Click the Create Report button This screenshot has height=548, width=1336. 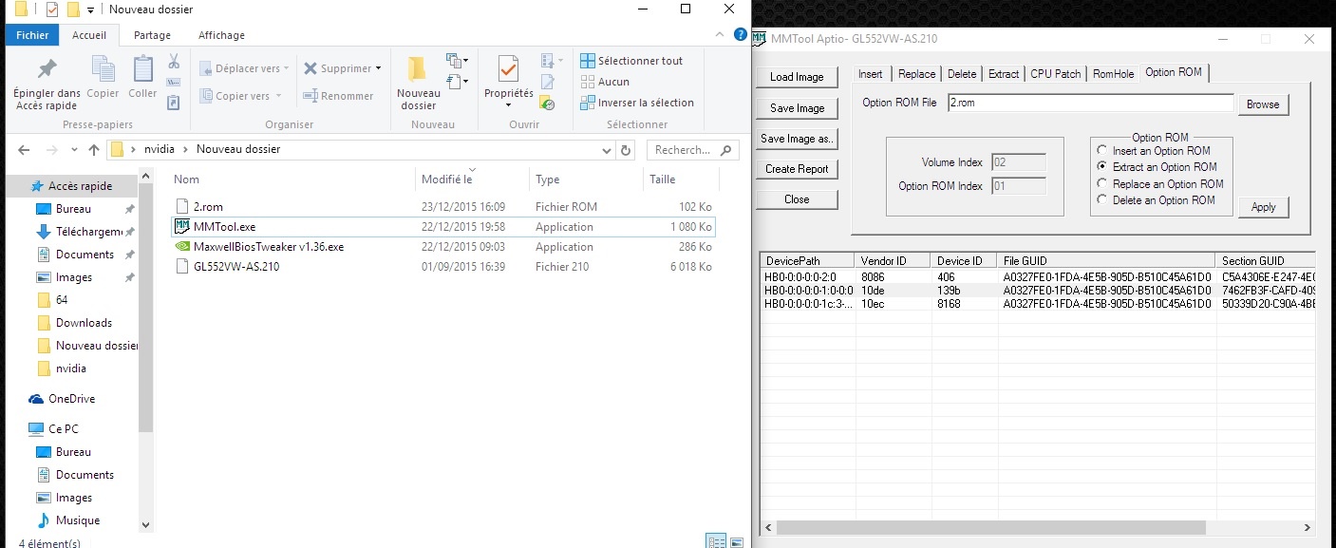click(x=797, y=169)
